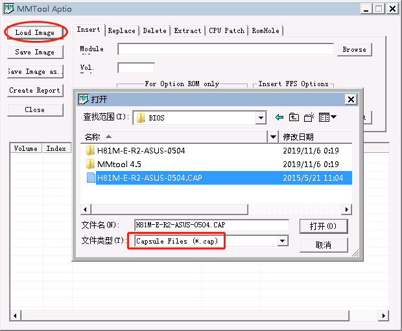Screen dimensions: 402x331
Task: Click the CAP file icon in list
Action: (x=91, y=177)
